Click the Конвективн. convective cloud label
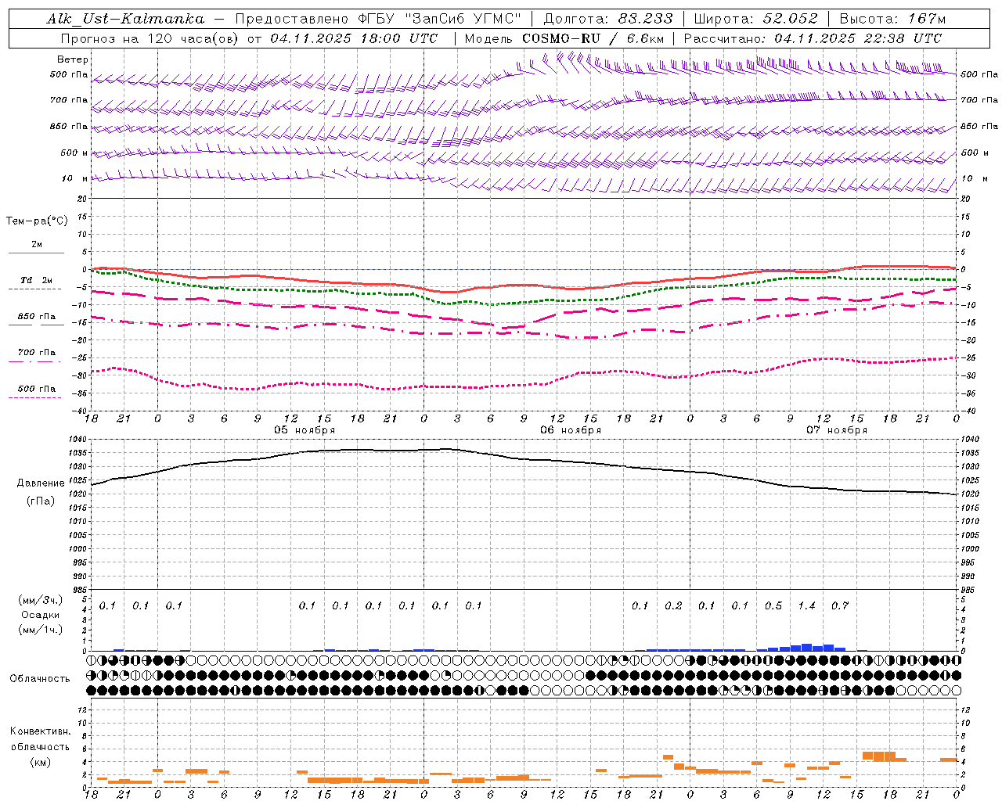1002x801 pixels. 40,732
